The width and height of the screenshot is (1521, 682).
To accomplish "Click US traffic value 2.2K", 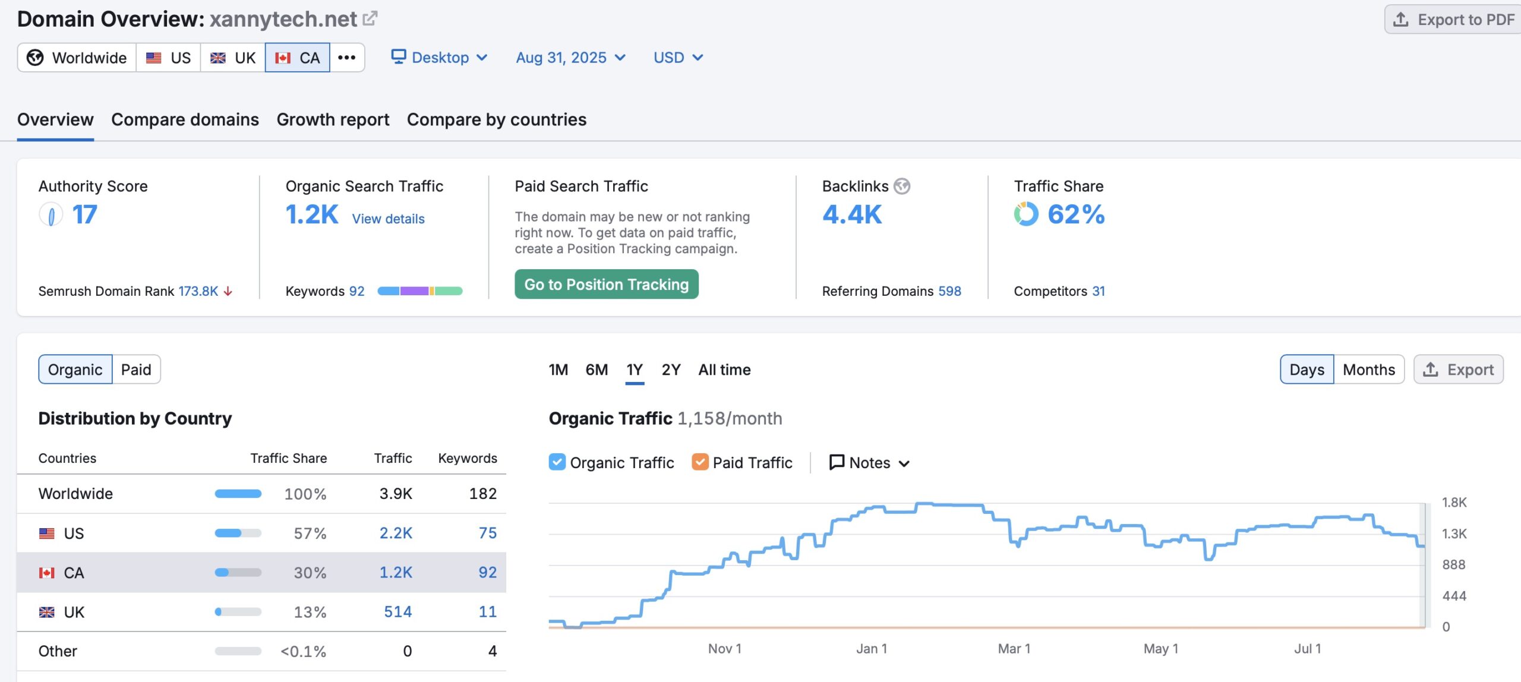I will (x=396, y=533).
